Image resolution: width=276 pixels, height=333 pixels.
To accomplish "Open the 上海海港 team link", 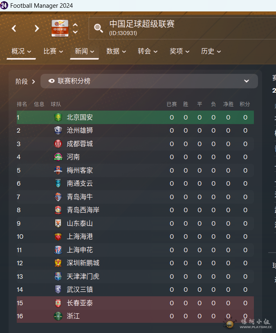I will coord(80,237).
